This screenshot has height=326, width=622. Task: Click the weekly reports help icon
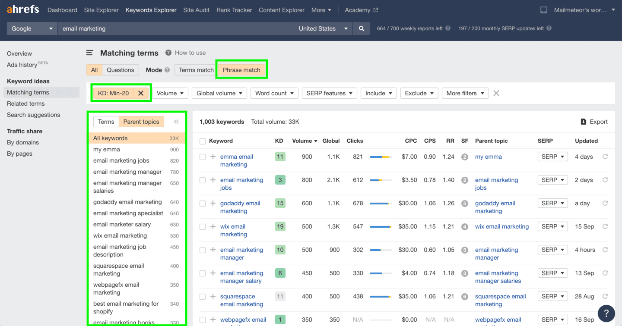tap(448, 28)
